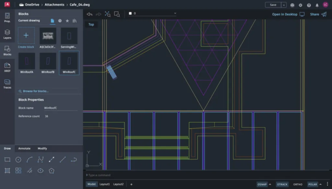This screenshot has height=189, width=332.
Task: Select the Circle draw tool
Action: coord(19,159)
